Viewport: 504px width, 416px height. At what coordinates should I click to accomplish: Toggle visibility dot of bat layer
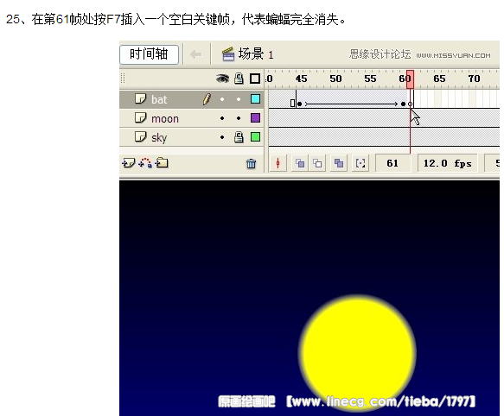[x=222, y=99]
